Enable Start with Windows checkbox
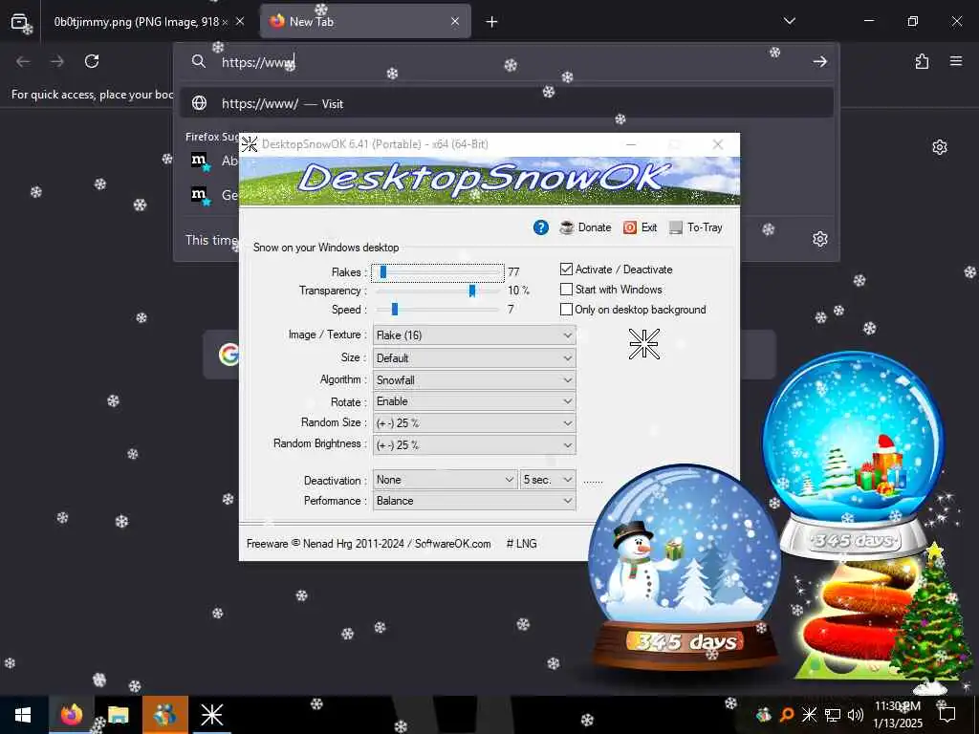Screen dimensions: 979x734 (x=566, y=289)
